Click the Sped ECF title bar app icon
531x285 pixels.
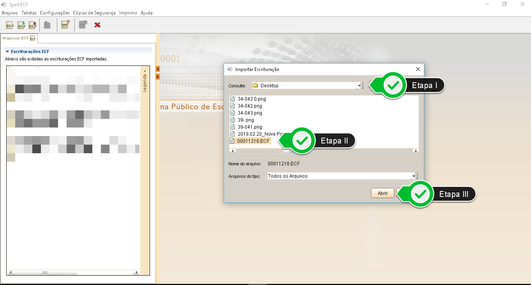4,4
